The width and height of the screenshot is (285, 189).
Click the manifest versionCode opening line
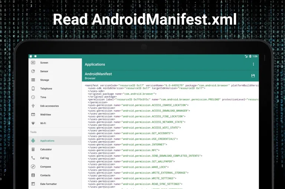(x=172, y=85)
